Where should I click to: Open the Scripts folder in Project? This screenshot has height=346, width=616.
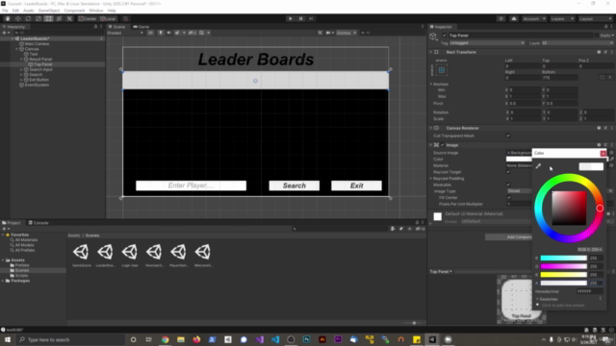[x=21, y=276]
